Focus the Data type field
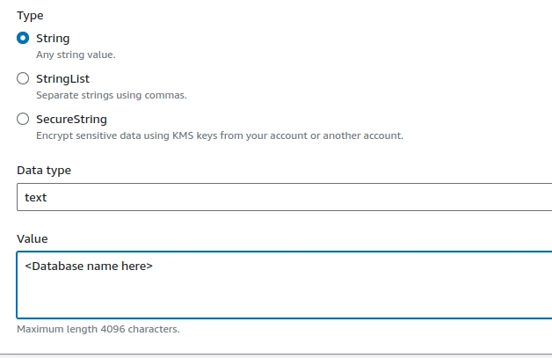552x358 pixels. [285, 197]
